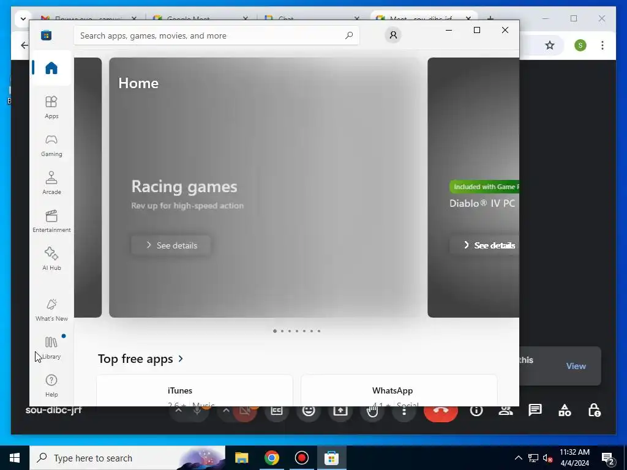Open Chrome profile S avatar
This screenshot has height=470, width=627.
click(x=580, y=45)
